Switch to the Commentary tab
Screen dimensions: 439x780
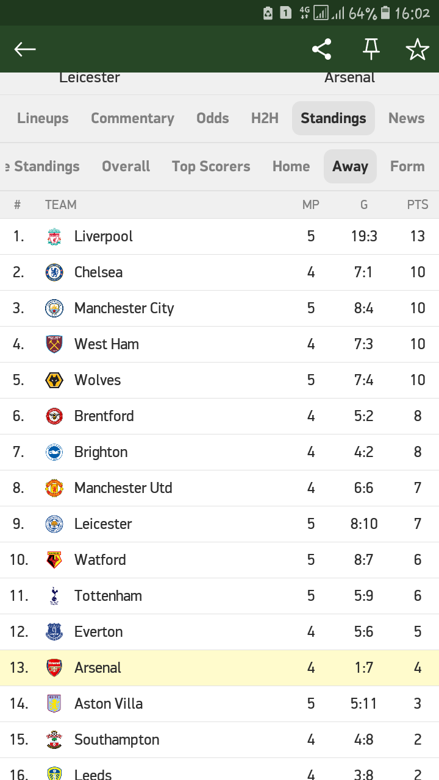pos(132,118)
